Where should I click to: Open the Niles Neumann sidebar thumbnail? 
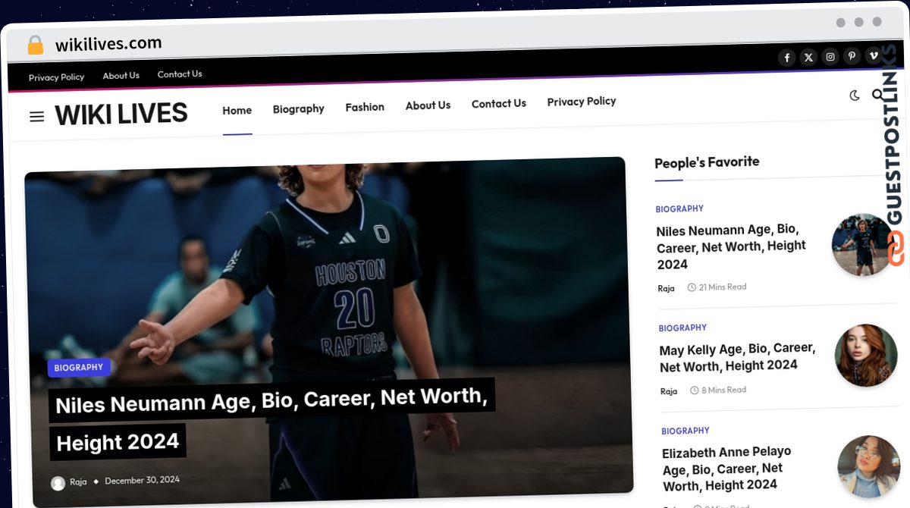[x=863, y=245]
